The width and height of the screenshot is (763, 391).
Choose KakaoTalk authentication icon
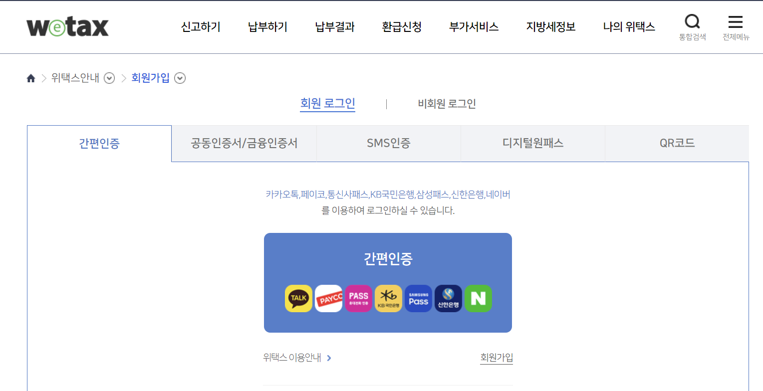(298, 299)
